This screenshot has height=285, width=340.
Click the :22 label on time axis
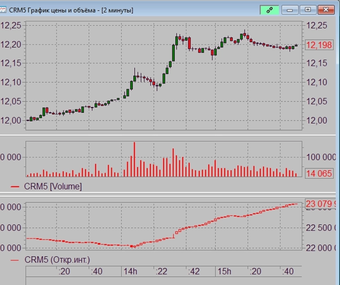[161, 272]
